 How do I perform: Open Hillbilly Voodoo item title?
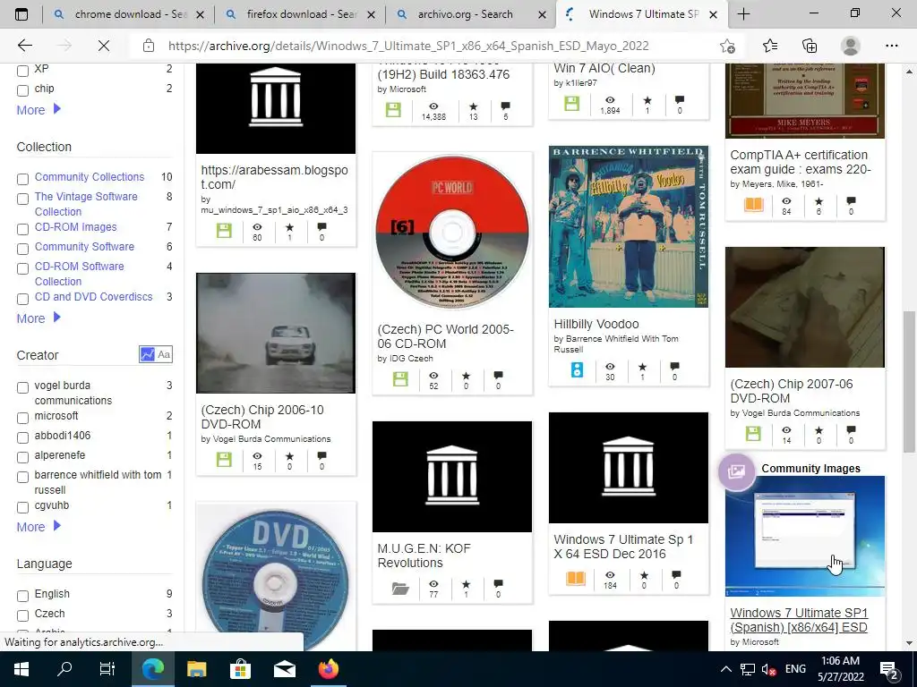[596, 324]
